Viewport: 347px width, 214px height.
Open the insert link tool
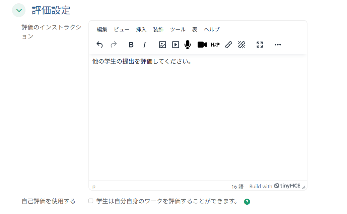pos(228,44)
